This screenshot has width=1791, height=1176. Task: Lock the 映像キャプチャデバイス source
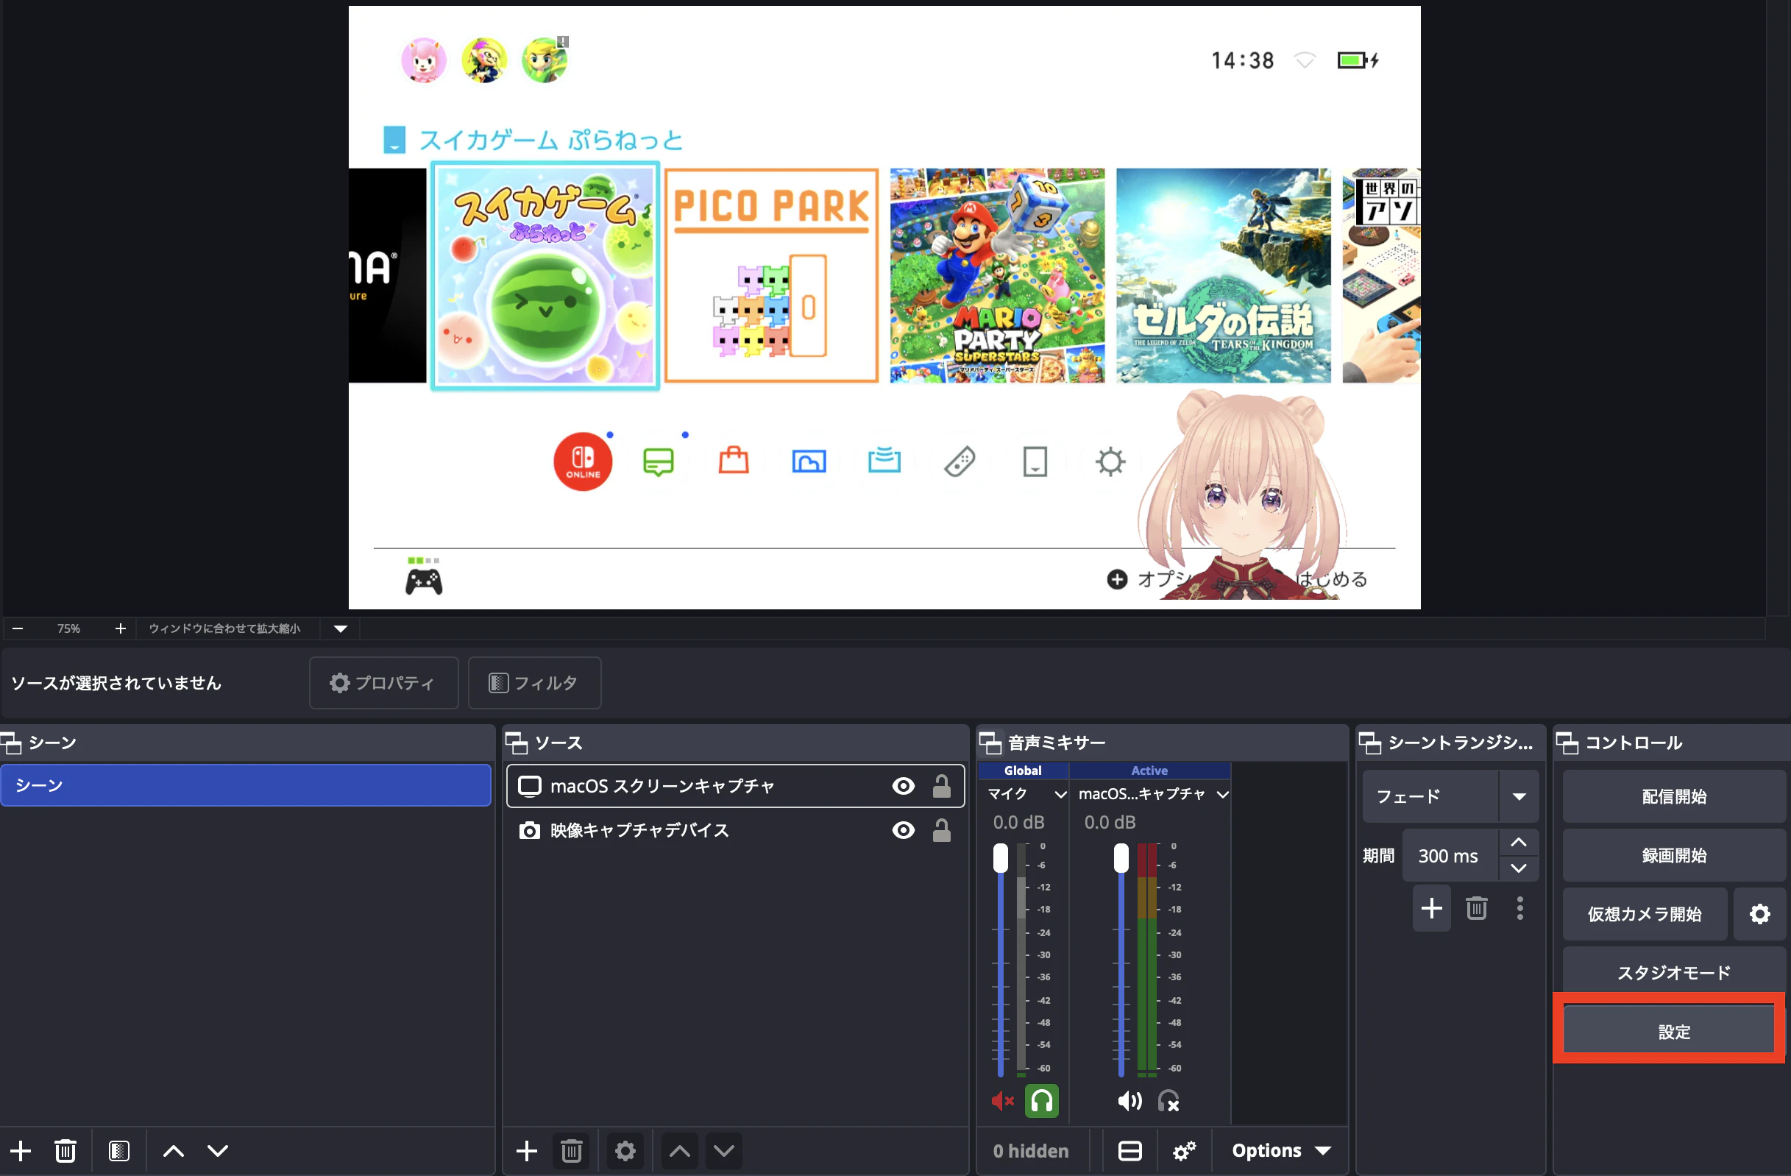tap(941, 830)
